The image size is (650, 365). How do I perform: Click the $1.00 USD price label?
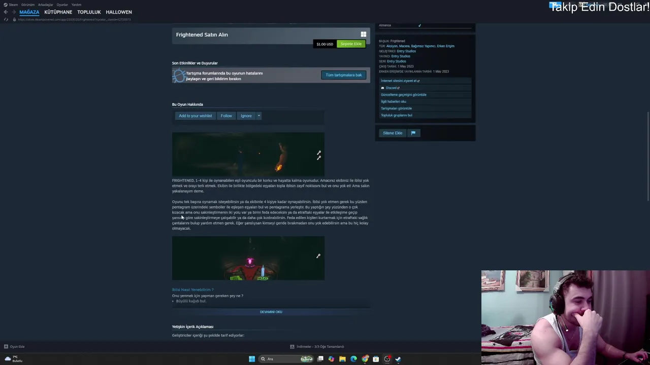tap(325, 44)
